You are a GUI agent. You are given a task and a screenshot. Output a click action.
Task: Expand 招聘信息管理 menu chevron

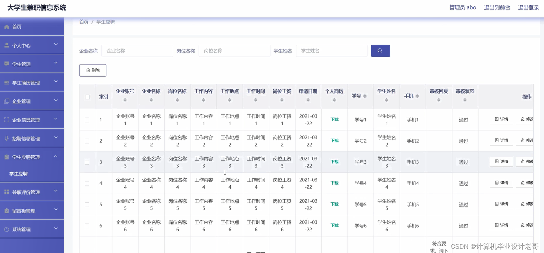click(56, 137)
